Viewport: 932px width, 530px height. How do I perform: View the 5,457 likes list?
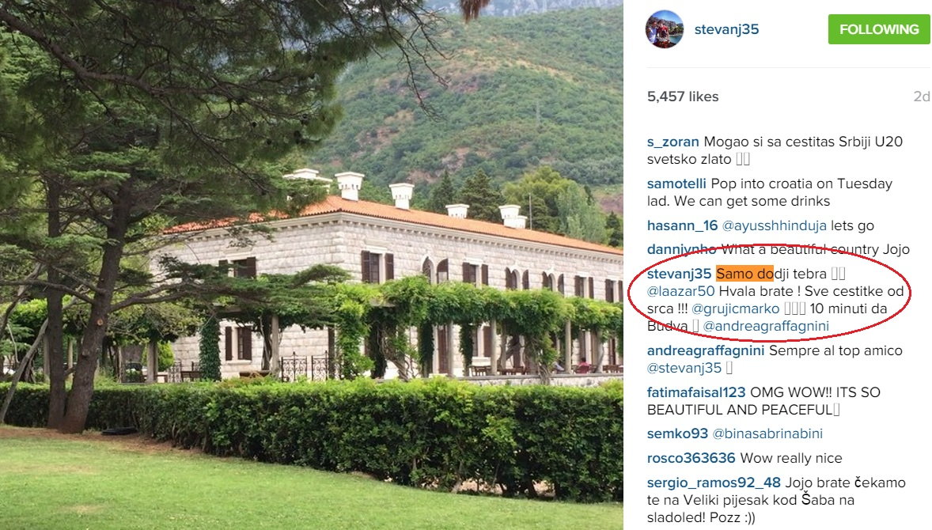click(x=682, y=97)
